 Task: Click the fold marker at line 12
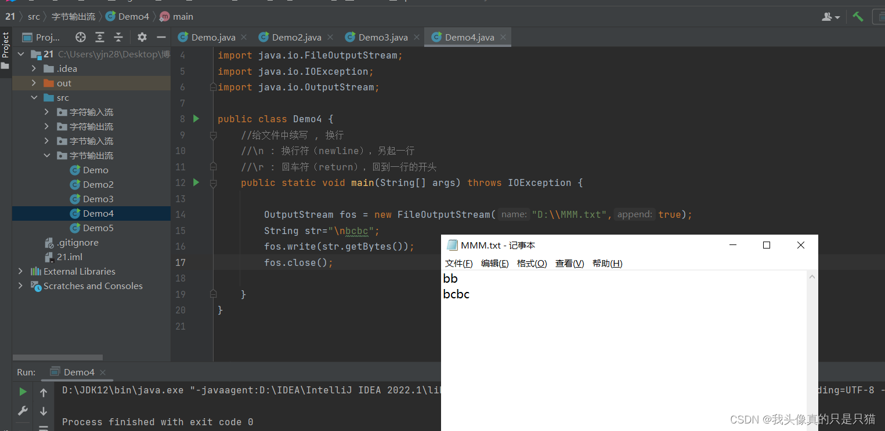(213, 183)
